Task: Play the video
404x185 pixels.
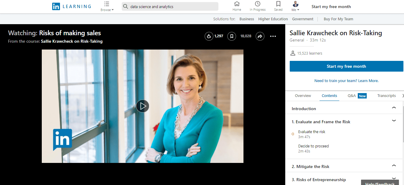Action: [x=143, y=106]
